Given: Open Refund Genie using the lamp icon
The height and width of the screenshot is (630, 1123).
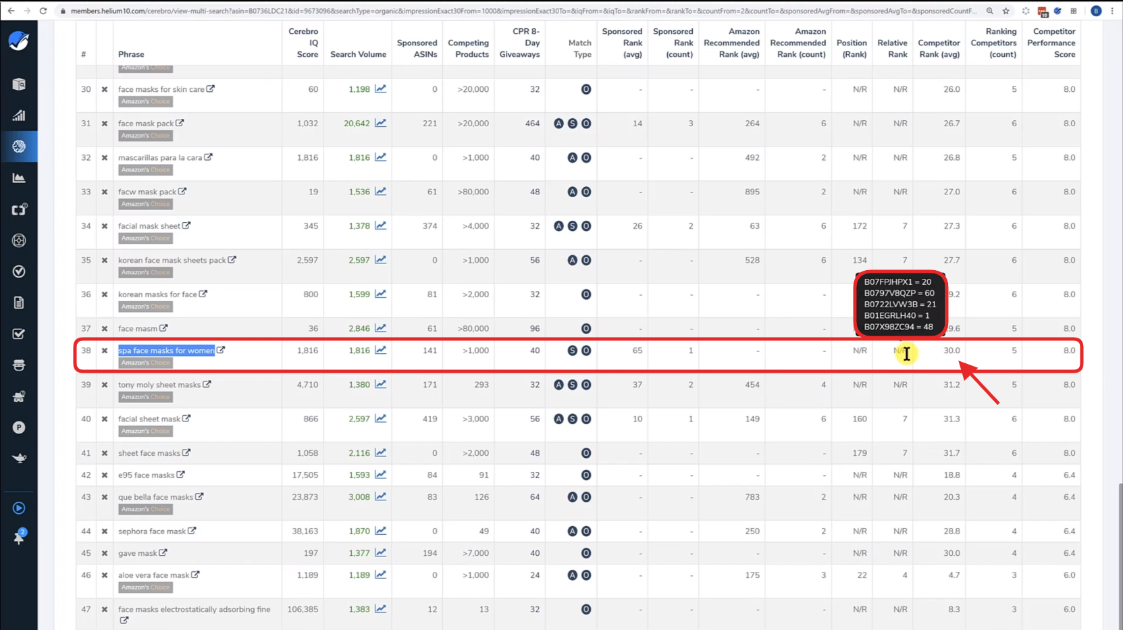Looking at the screenshot, I should (x=19, y=458).
